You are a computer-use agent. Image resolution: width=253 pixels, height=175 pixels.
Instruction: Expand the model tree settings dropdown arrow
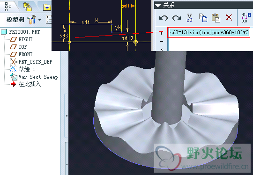click(39, 20)
